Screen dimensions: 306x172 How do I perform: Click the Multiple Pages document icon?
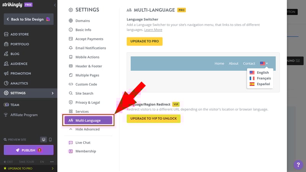point(71,75)
